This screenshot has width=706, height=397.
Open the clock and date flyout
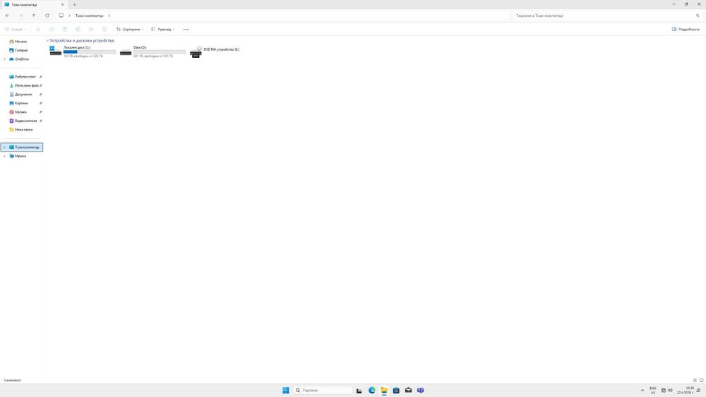(685, 390)
